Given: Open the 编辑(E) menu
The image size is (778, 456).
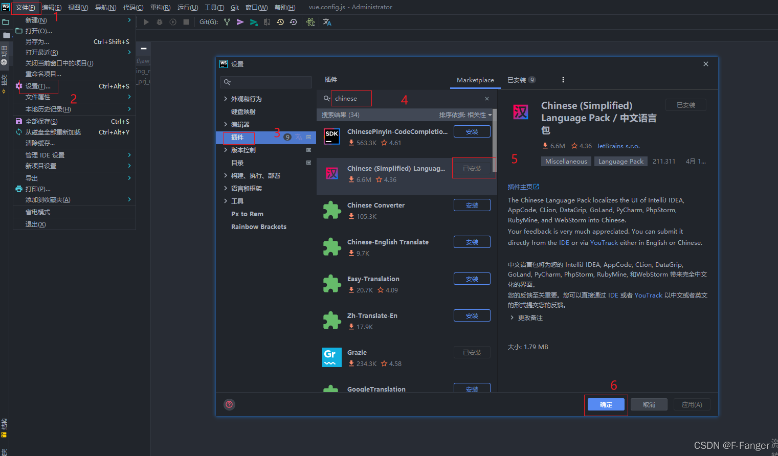Looking at the screenshot, I should click(52, 7).
